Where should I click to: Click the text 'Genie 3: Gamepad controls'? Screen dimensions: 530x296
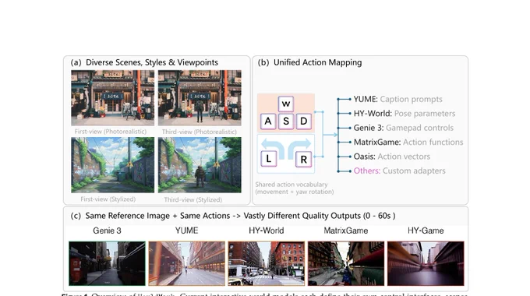coord(404,128)
